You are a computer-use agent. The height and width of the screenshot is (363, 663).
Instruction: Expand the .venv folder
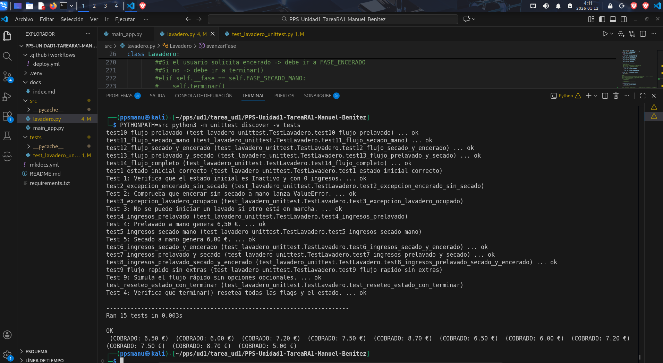click(25, 73)
